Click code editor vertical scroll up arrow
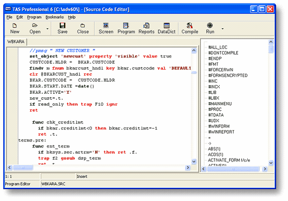 pyautogui.click(x=194, y=51)
